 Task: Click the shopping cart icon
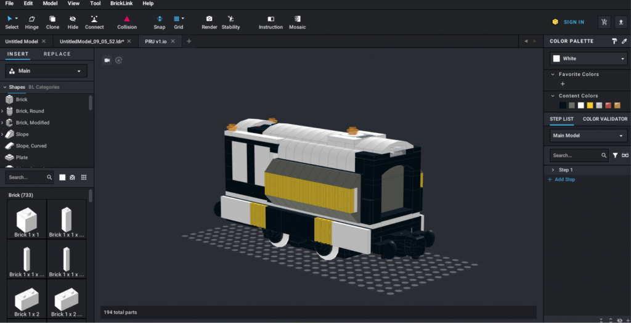click(x=604, y=22)
